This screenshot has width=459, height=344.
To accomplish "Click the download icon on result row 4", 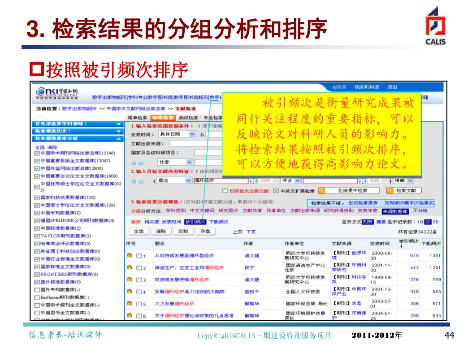I will pos(130,291).
